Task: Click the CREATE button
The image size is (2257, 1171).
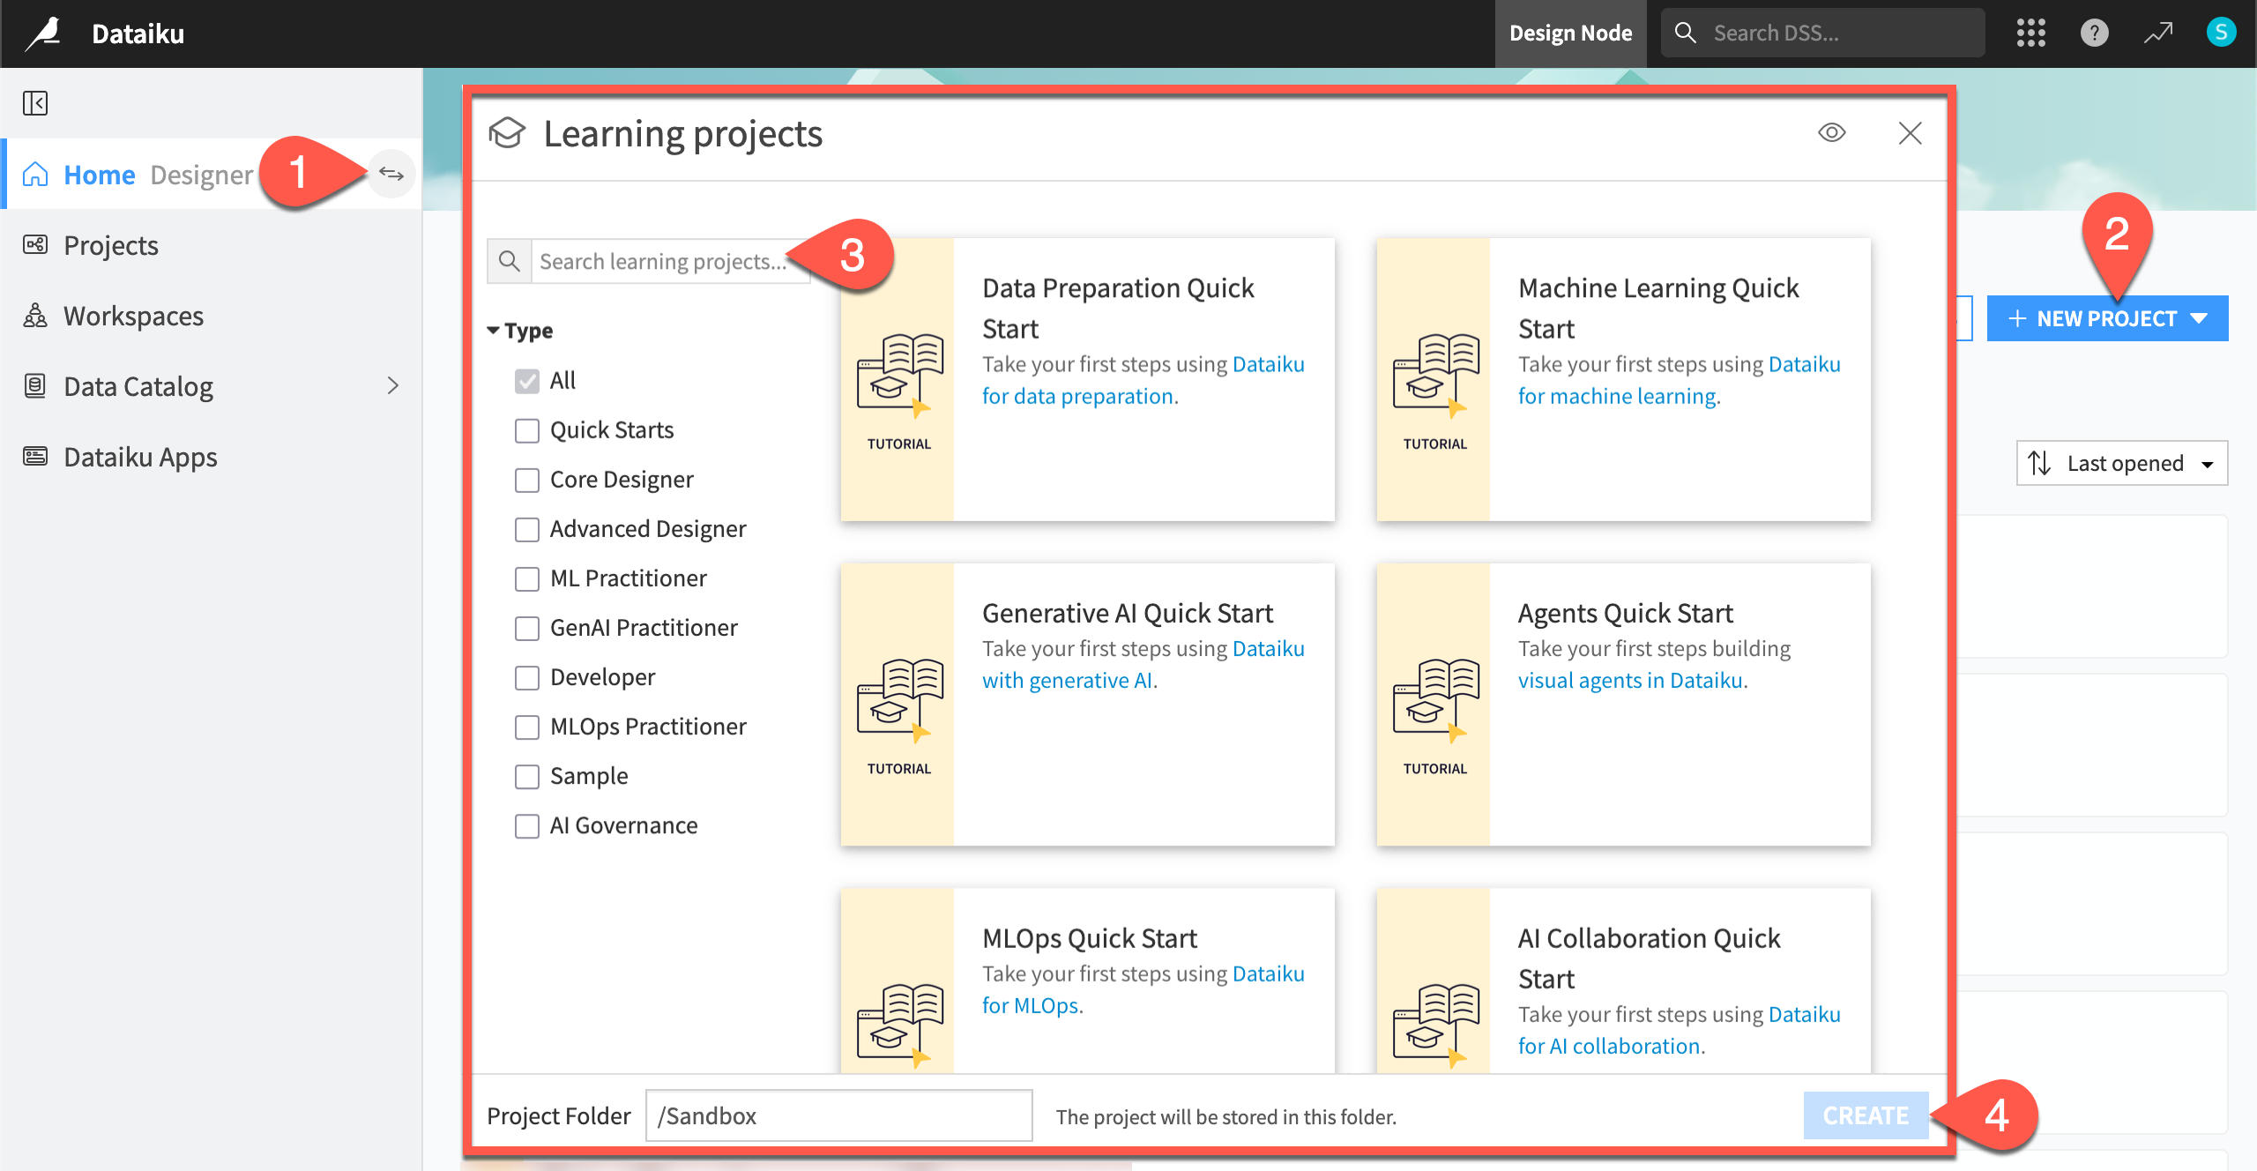Action: pos(1866,1115)
